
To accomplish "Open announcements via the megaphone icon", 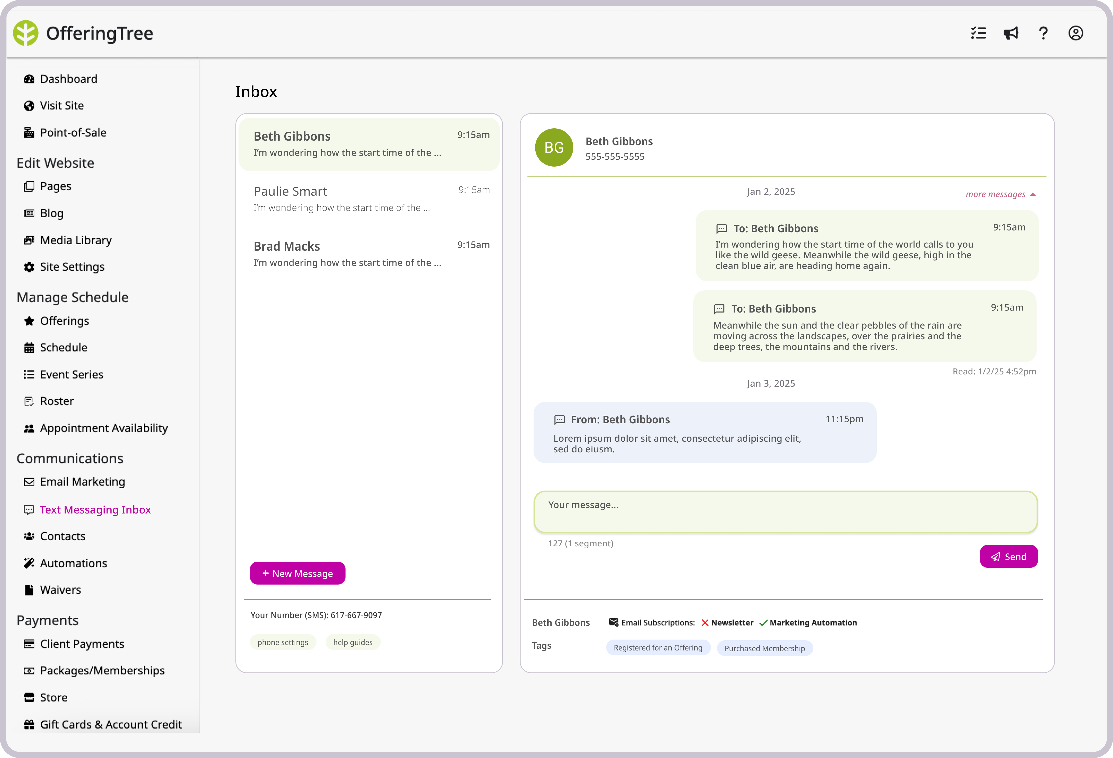I will click(x=1011, y=33).
